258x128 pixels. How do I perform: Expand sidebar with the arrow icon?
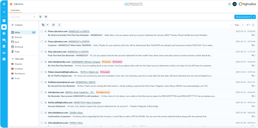point(4,12)
